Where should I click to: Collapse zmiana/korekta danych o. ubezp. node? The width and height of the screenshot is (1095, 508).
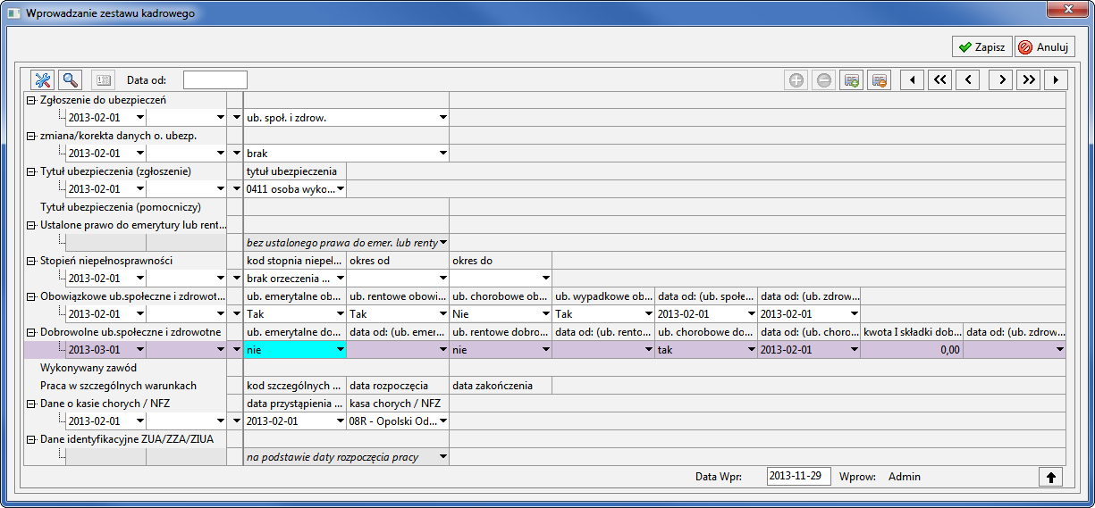point(31,136)
